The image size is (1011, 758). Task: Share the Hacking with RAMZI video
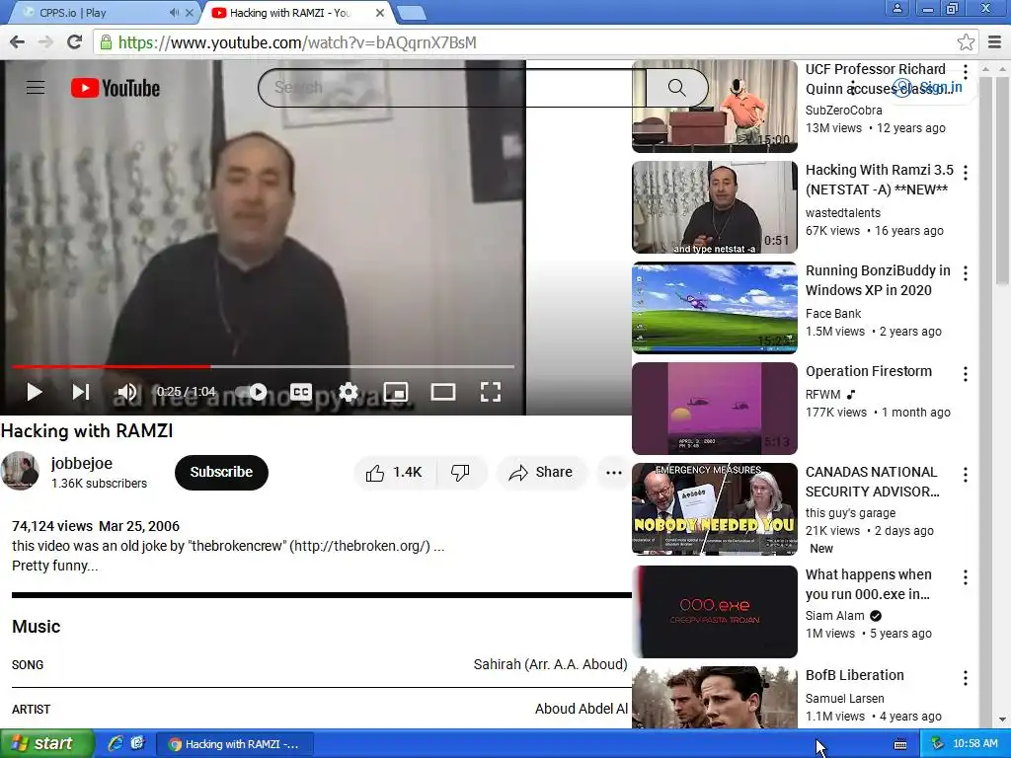(x=541, y=473)
